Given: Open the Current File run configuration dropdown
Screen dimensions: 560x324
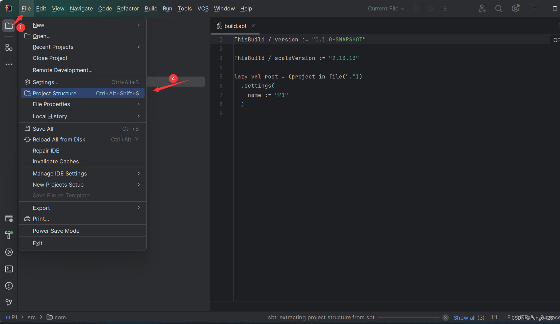Looking at the screenshot, I should (386, 8).
